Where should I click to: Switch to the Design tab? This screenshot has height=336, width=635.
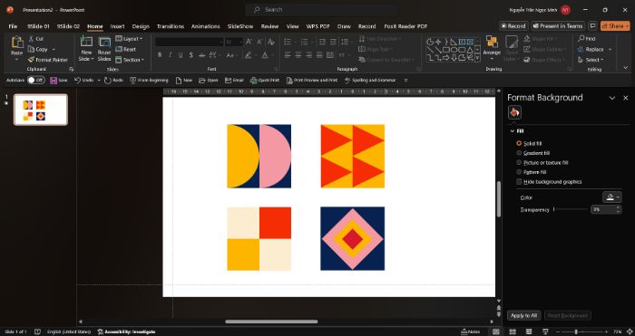click(x=141, y=26)
